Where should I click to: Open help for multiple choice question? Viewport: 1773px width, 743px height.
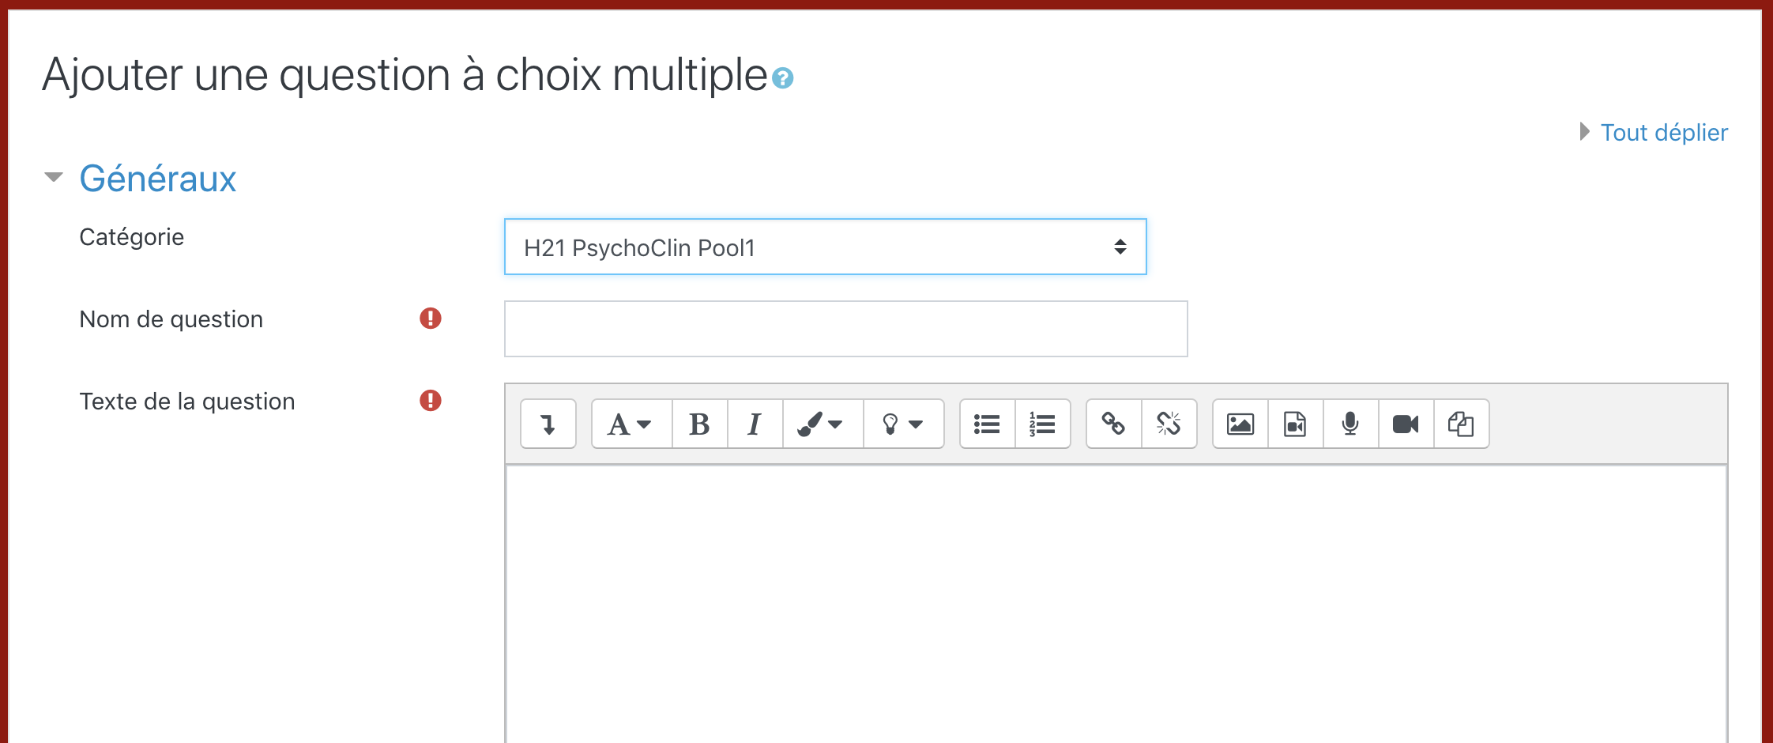[782, 78]
